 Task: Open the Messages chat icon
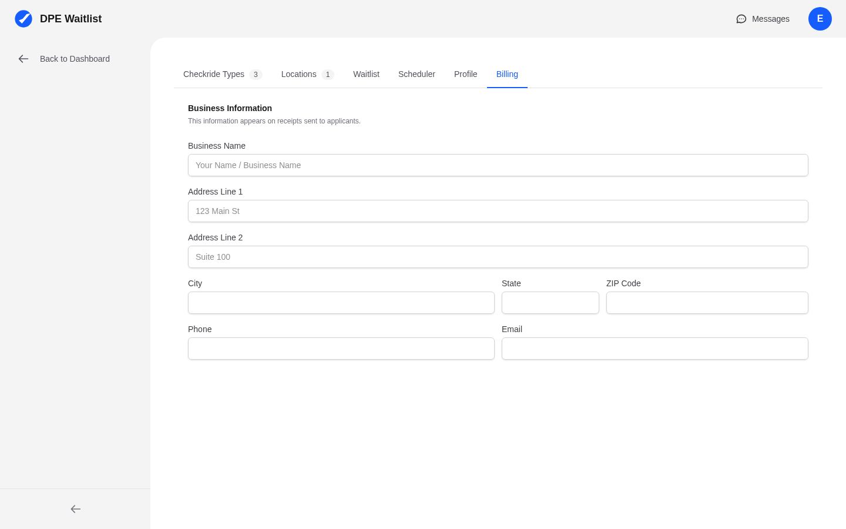point(741,19)
